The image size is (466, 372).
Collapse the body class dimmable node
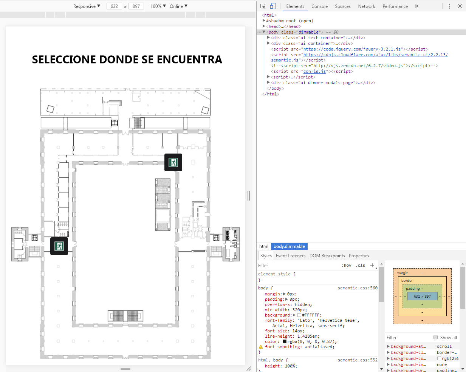click(x=264, y=32)
